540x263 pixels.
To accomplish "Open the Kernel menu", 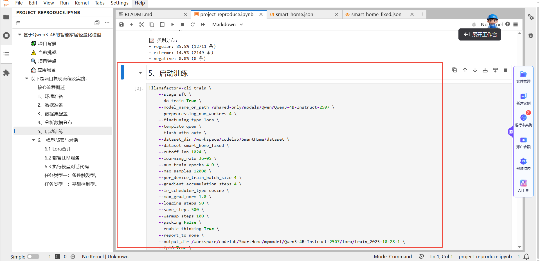I will coord(82,3).
